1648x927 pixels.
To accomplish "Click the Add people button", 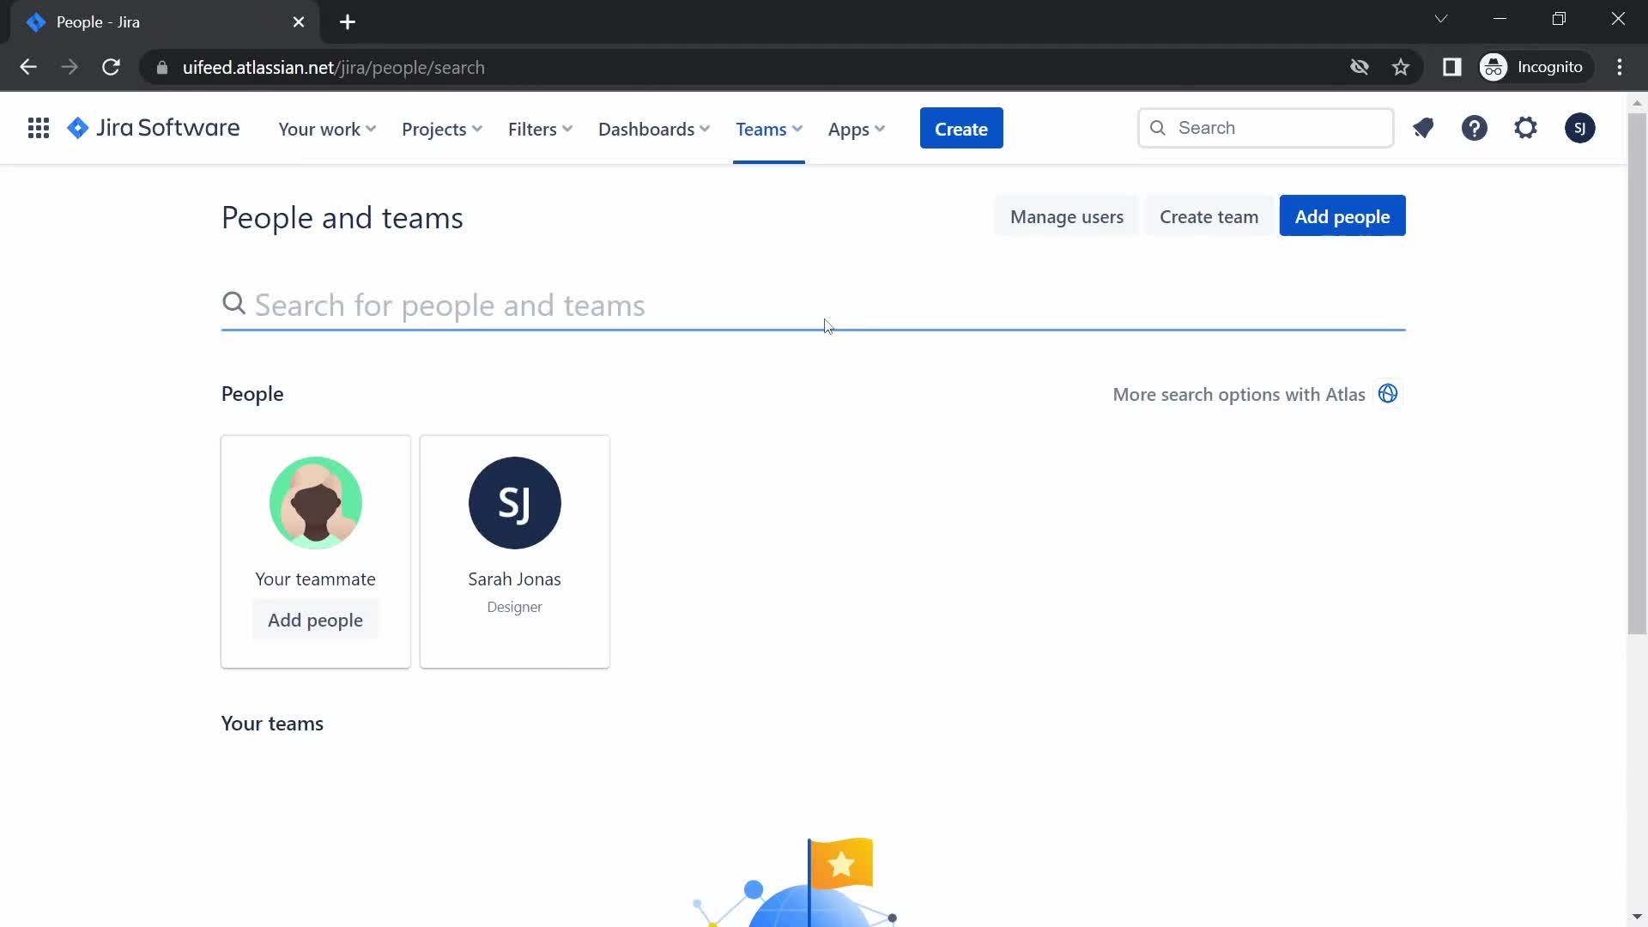I will coord(1342,216).
